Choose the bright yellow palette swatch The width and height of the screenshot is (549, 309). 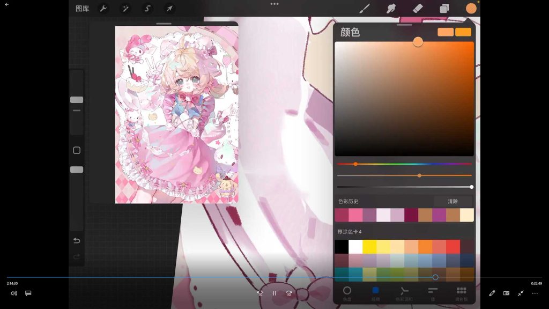tap(369, 247)
